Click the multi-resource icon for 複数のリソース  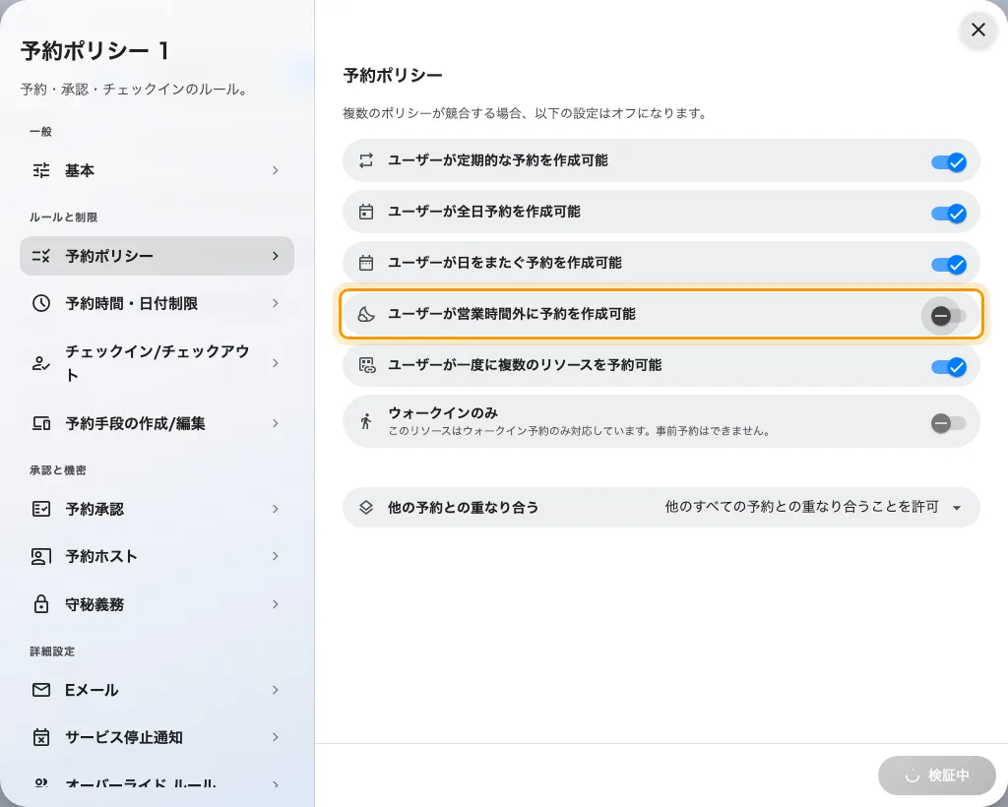tap(367, 365)
